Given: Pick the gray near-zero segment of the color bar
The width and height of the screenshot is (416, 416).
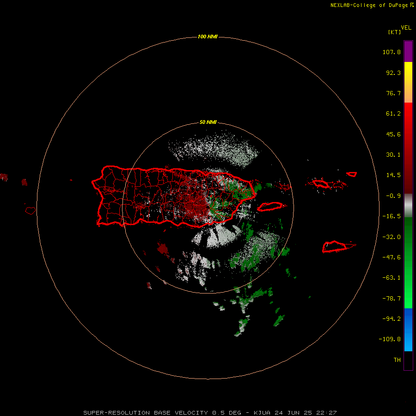Looking at the screenshot, I should [408, 206].
